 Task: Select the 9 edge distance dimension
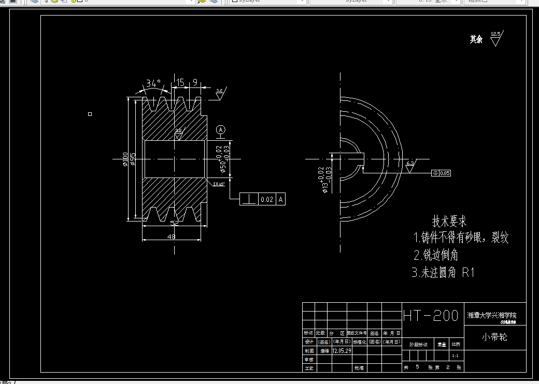(x=195, y=82)
